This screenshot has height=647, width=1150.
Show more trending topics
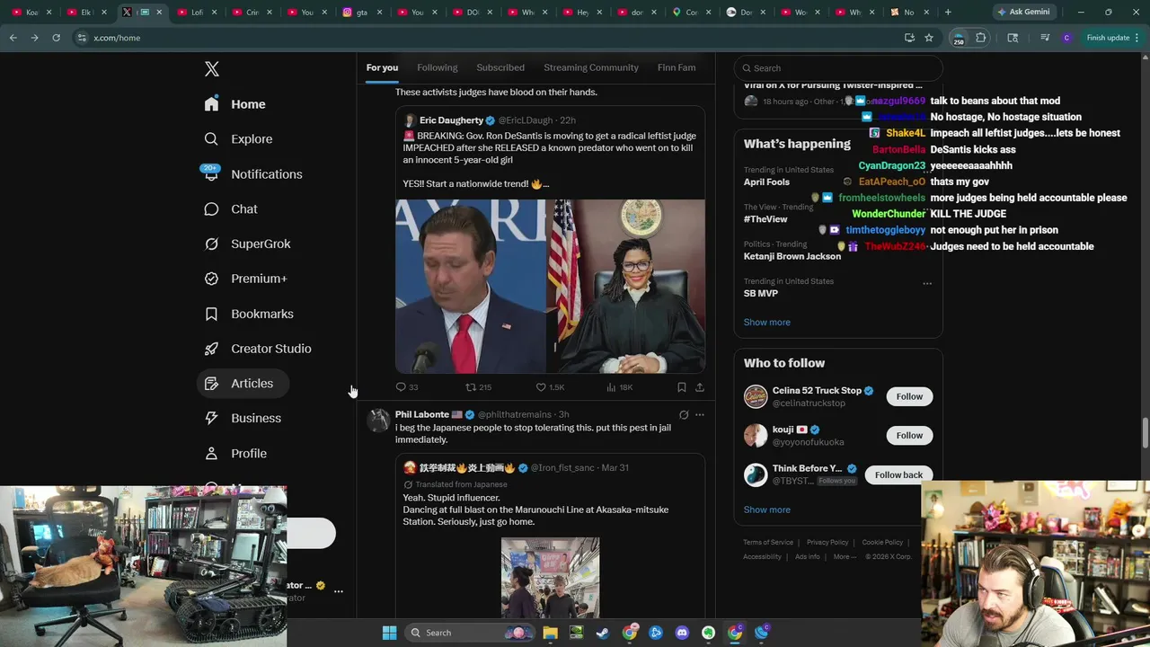point(767,322)
